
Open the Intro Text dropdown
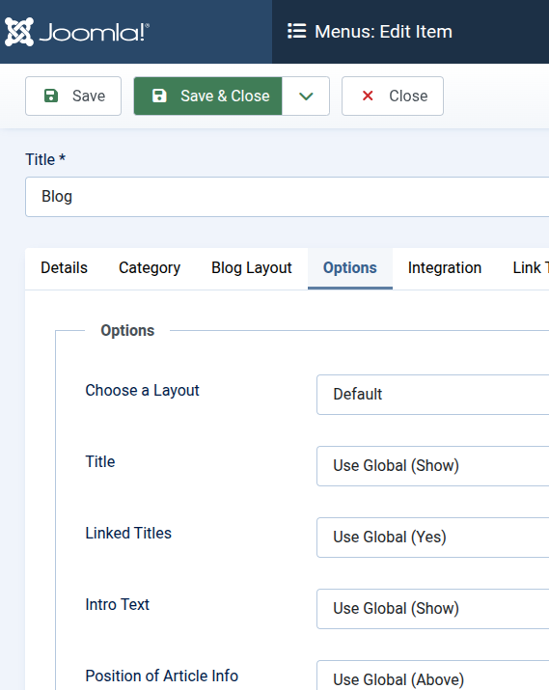point(433,608)
